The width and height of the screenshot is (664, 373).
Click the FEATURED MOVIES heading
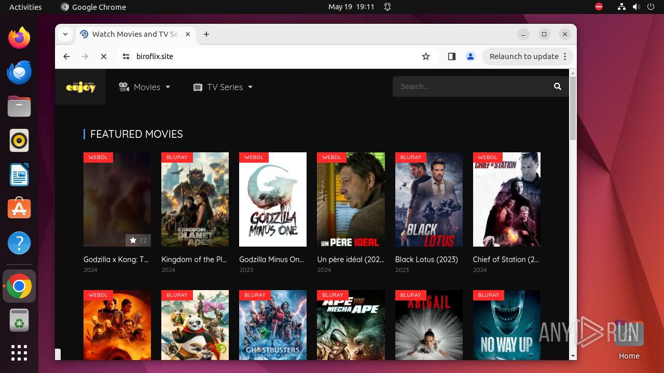pyautogui.click(x=136, y=134)
